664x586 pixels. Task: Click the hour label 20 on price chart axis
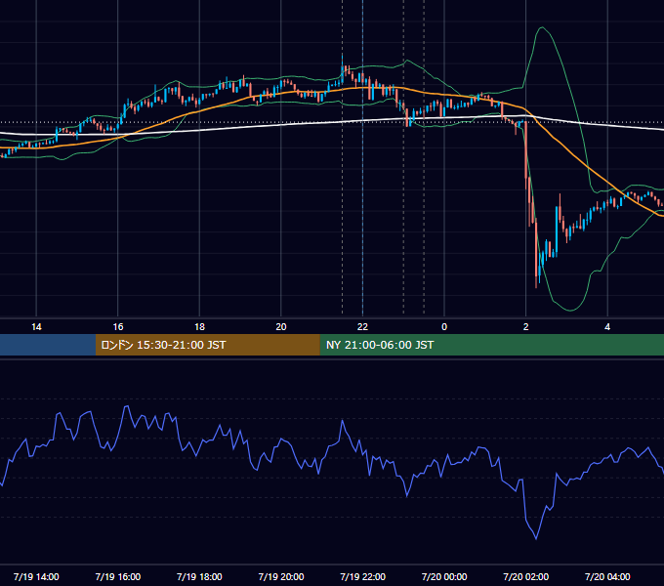click(x=281, y=327)
